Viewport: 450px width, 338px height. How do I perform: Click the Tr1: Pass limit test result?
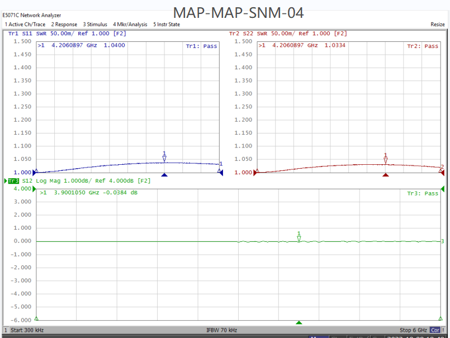pos(201,46)
